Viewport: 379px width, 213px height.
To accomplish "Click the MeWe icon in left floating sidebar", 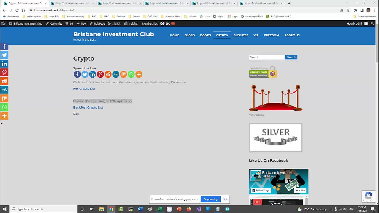I will point(4,90).
